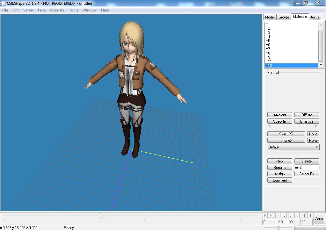Select the Materials tab
326x230 pixels.
pos(300,17)
